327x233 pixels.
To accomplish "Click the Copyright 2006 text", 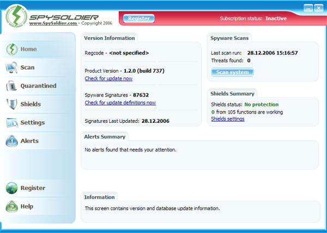I will tap(97, 23).
